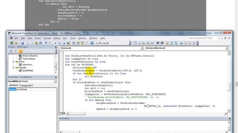Open the Add-Ins menu
The image size is (238, 133).
pos(83,38)
